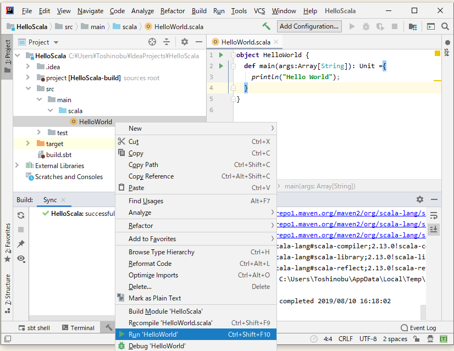
Task: Hide the Project panel with minus icon
Action: click(198, 42)
